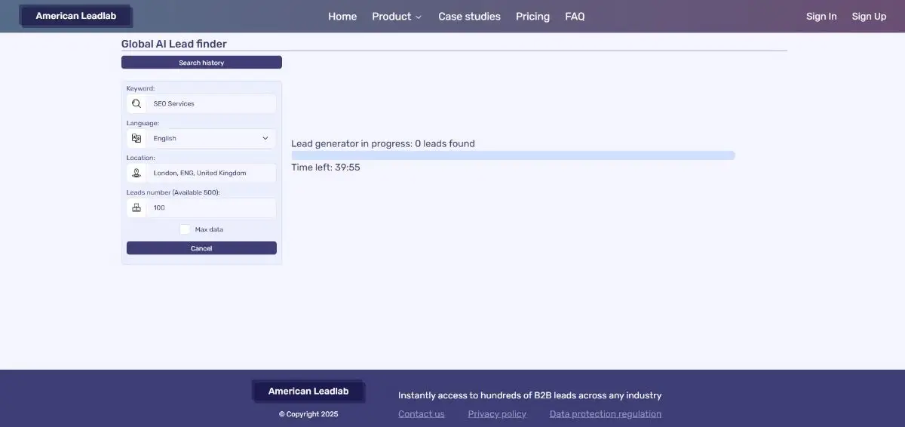This screenshot has height=427, width=905.
Task: Click the American Leadlab footer logo
Action: (308, 391)
